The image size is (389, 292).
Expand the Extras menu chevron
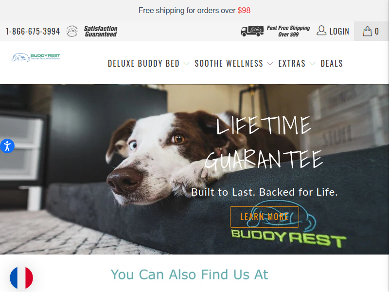(x=313, y=64)
